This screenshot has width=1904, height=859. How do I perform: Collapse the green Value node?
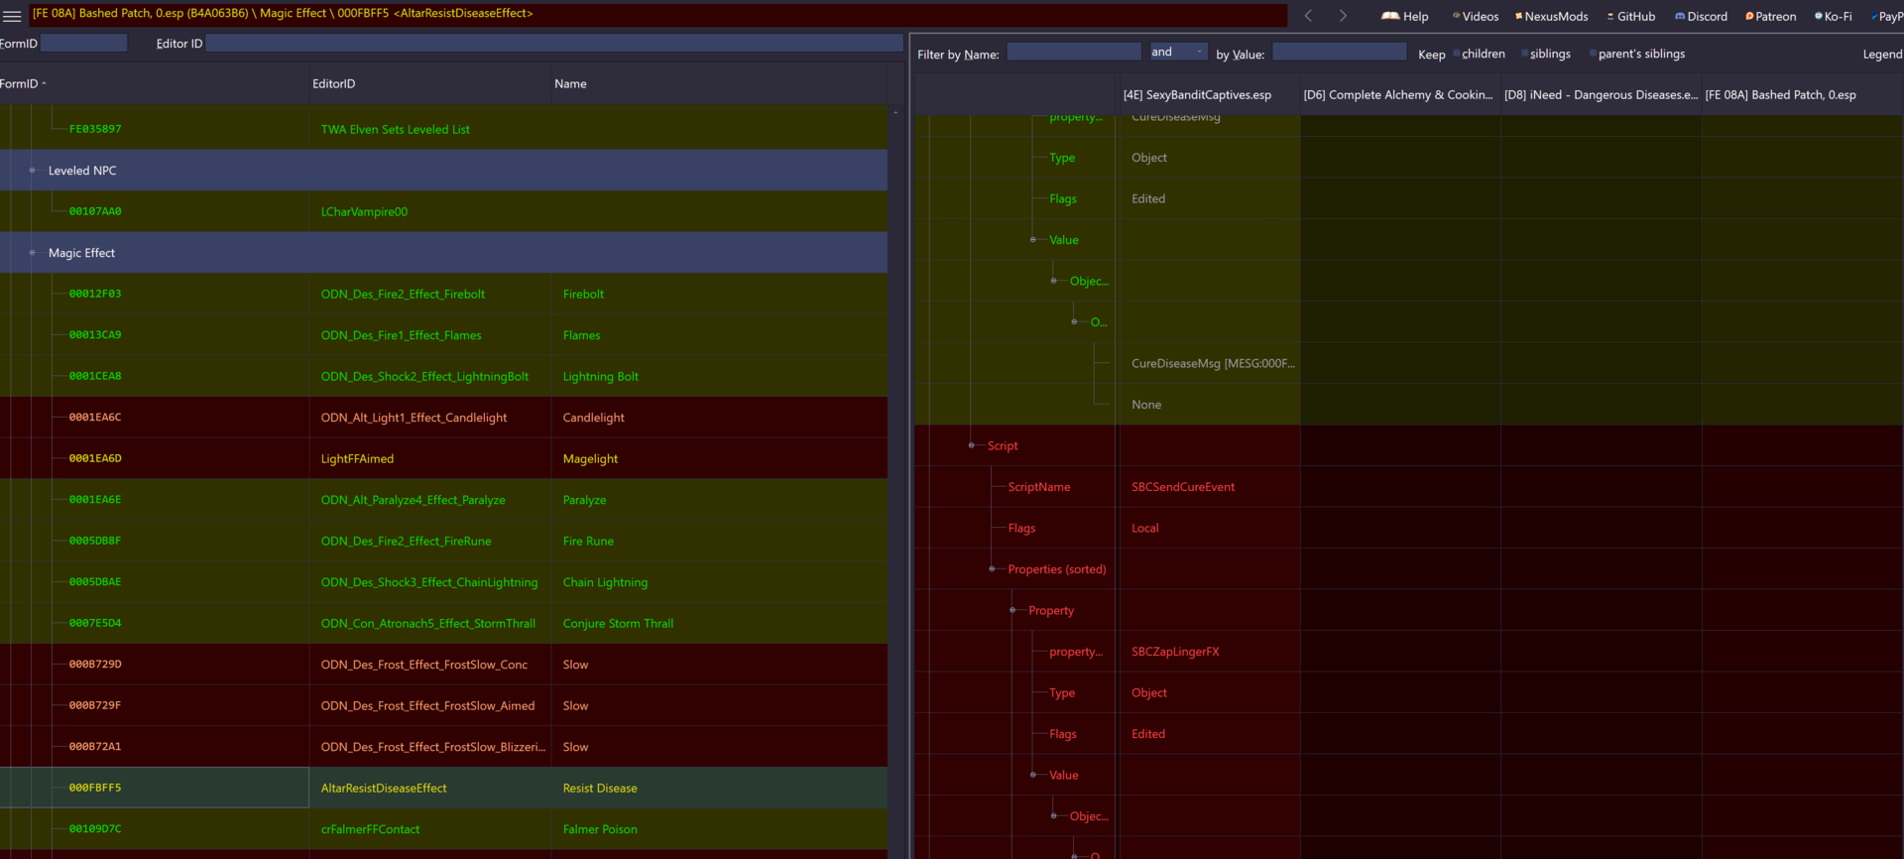click(1032, 240)
